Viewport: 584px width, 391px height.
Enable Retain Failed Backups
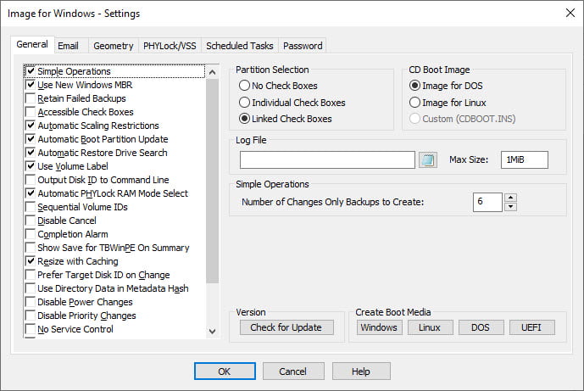tap(31, 98)
